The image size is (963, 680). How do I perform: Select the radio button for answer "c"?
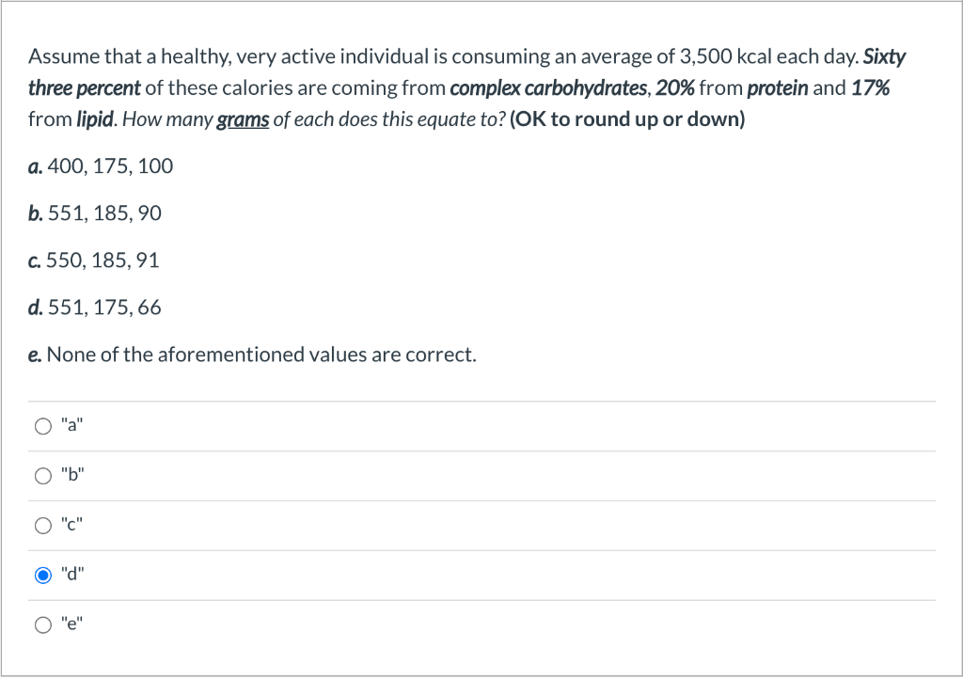tap(42, 526)
